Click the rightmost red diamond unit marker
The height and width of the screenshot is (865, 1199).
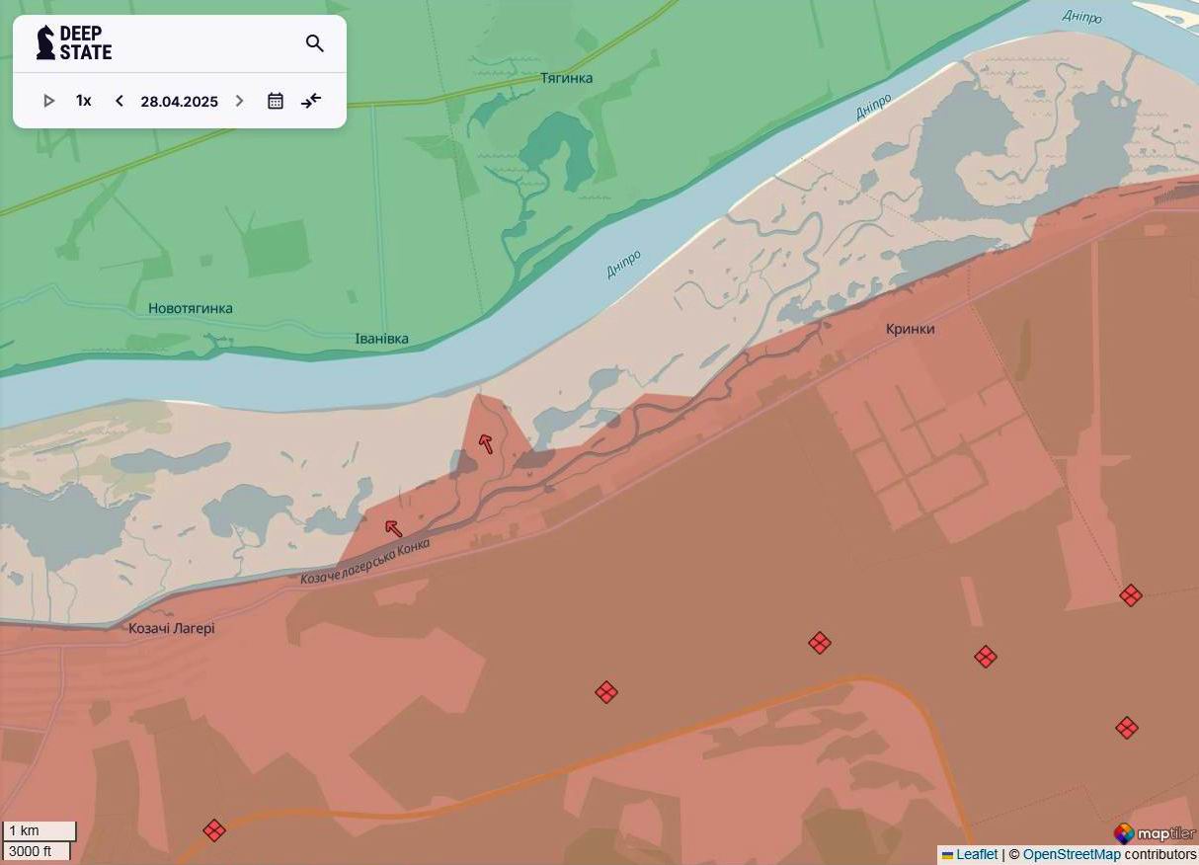coord(1131,595)
